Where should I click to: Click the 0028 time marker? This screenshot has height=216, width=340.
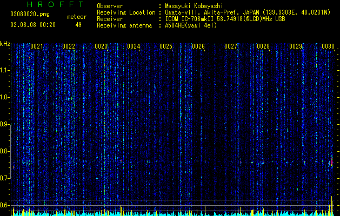tap(263, 46)
